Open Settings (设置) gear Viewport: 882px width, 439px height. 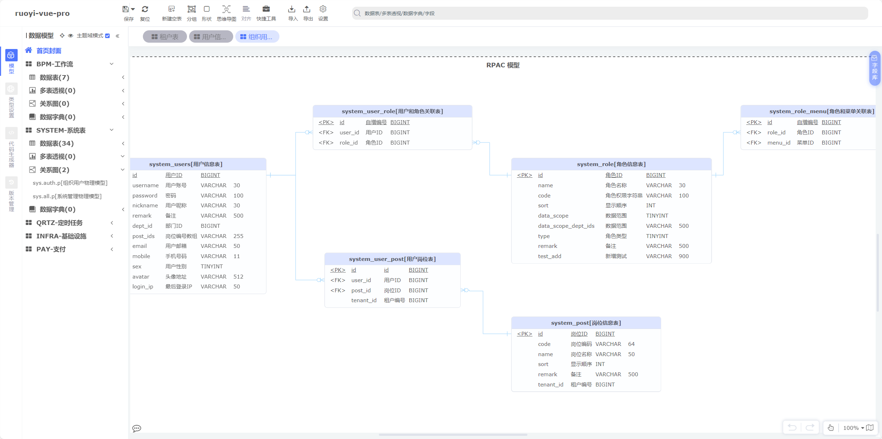click(x=323, y=9)
